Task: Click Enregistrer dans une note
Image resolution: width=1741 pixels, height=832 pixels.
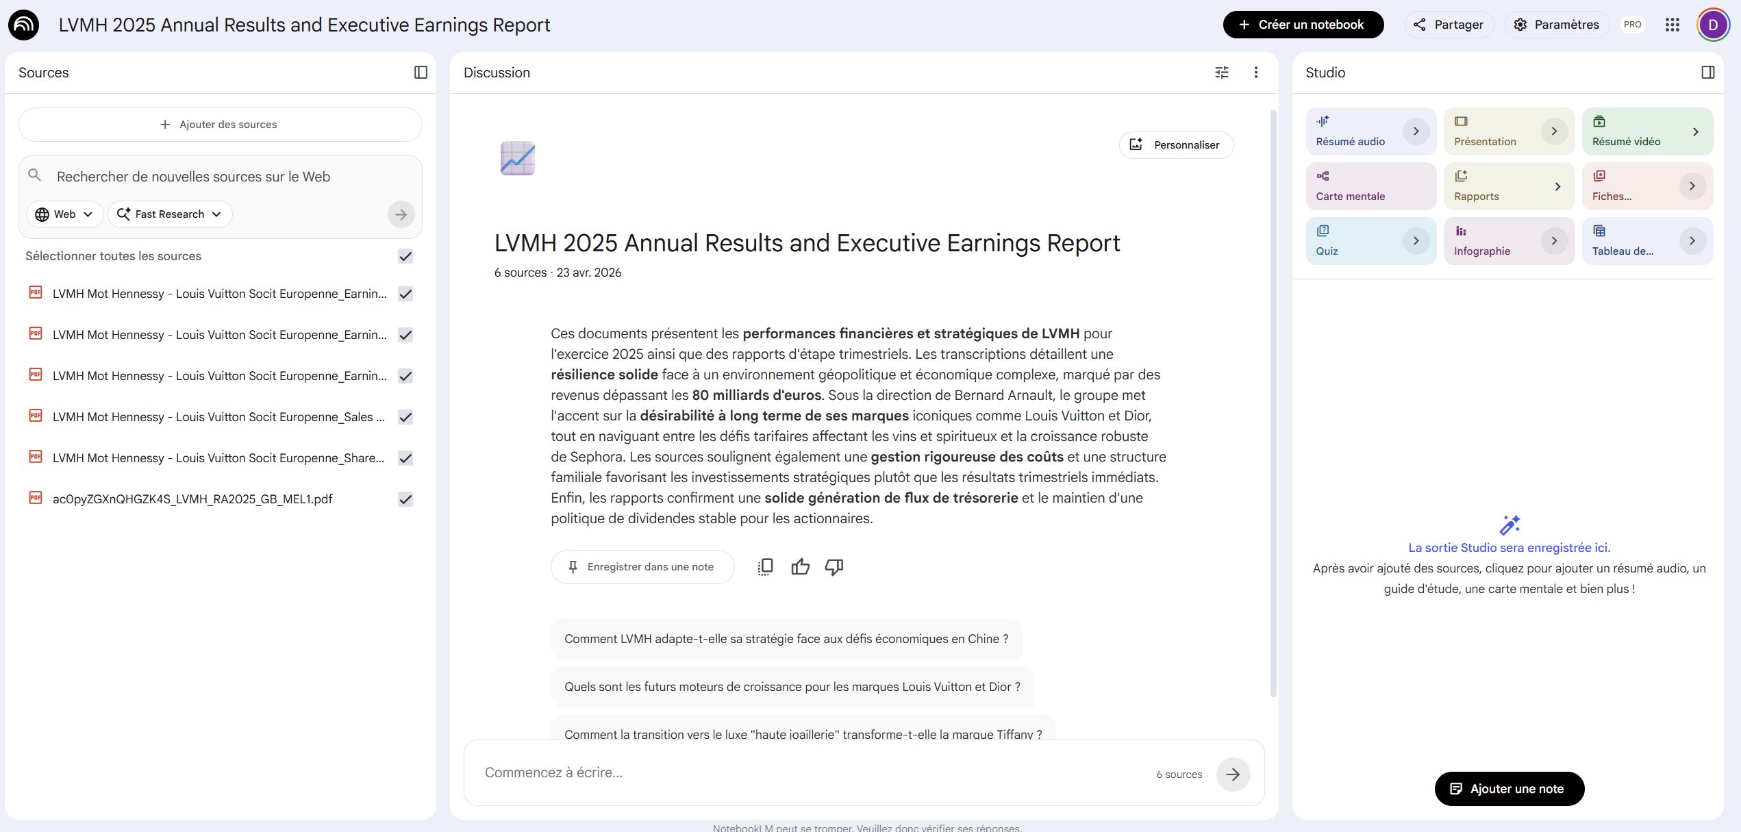Action: (642, 567)
